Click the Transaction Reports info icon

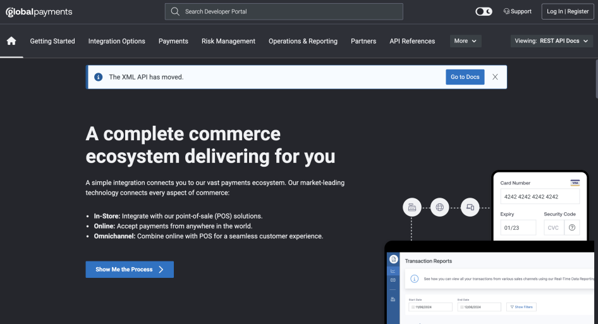point(414,279)
